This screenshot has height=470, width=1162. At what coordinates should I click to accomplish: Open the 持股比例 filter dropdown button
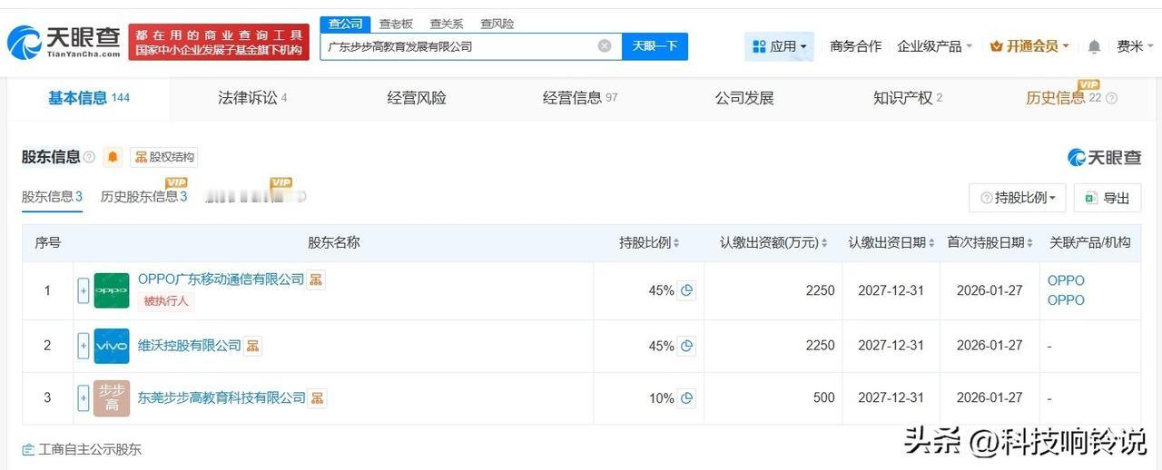tap(1018, 198)
